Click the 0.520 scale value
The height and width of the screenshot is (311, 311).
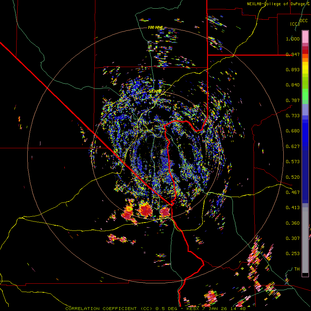[293, 177]
